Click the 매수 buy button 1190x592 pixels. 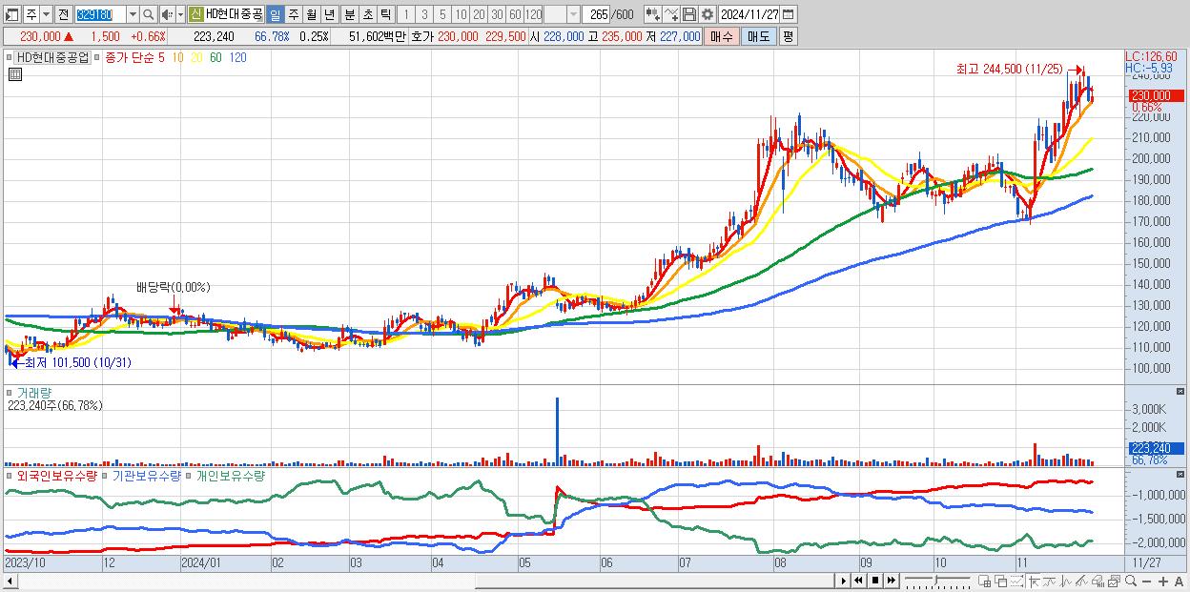(722, 36)
